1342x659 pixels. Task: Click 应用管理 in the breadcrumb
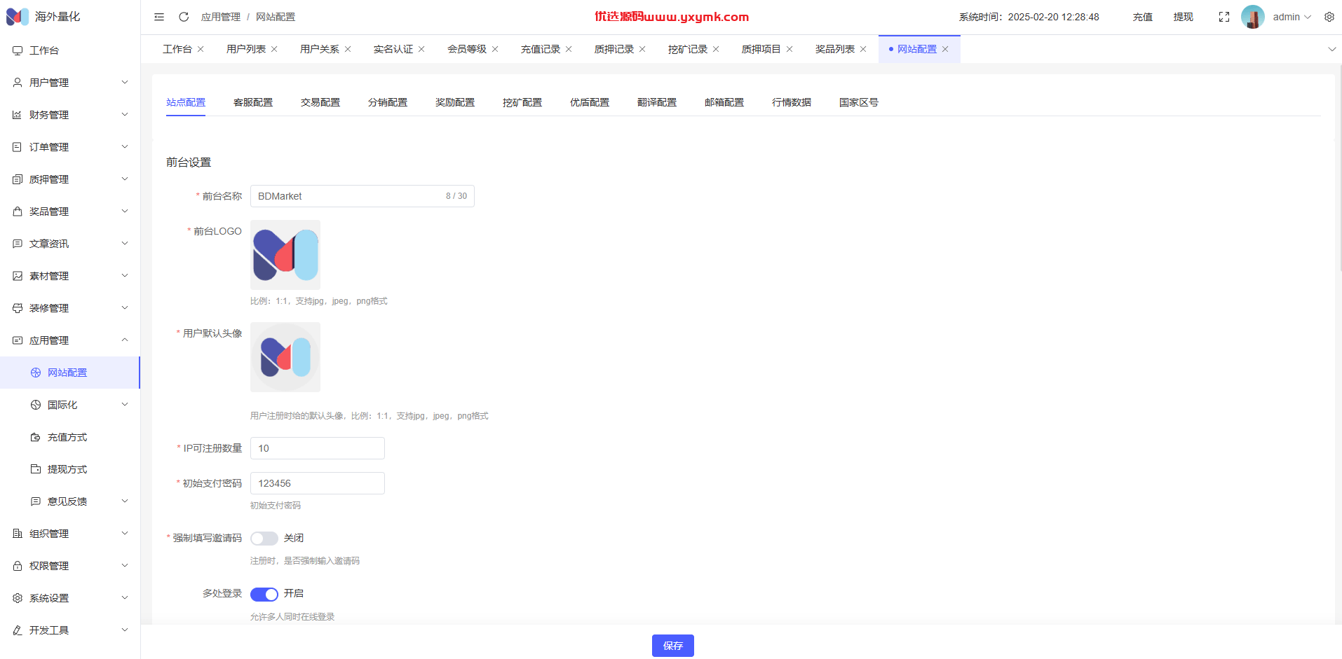pyautogui.click(x=221, y=17)
